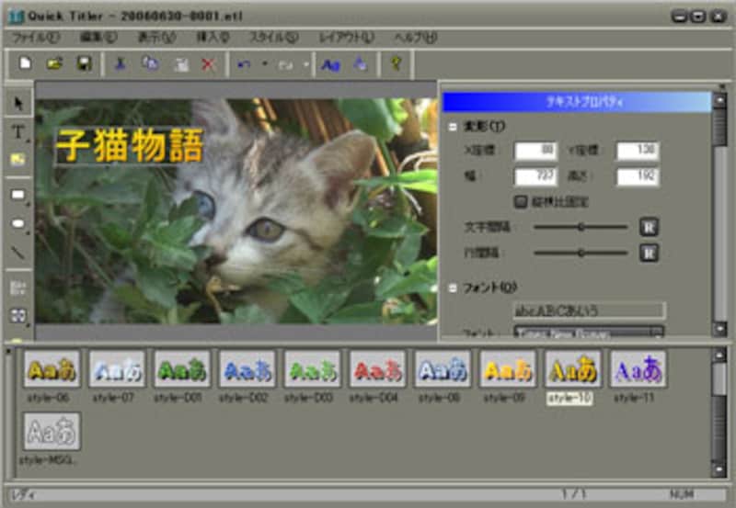Click the Save floppy disk icon

(84, 63)
